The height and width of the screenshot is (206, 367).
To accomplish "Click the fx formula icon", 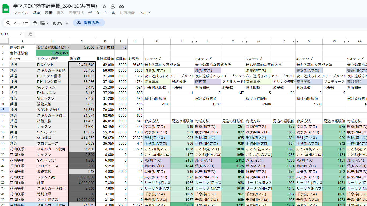I will [x=30, y=34].
